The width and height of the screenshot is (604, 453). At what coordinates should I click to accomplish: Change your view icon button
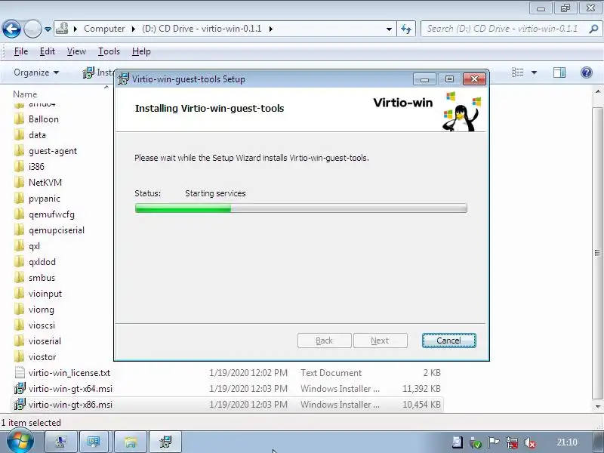pyautogui.click(x=517, y=72)
